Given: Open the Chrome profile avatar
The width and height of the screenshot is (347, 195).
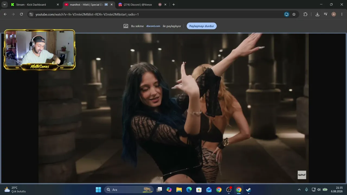Looking at the screenshot, I should (334, 14).
